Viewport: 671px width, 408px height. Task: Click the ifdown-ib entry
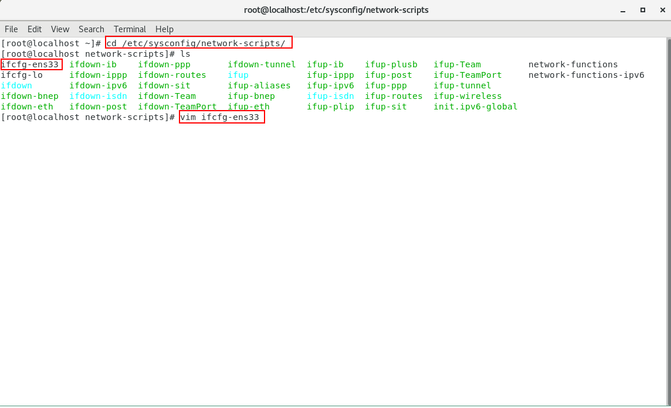point(93,64)
